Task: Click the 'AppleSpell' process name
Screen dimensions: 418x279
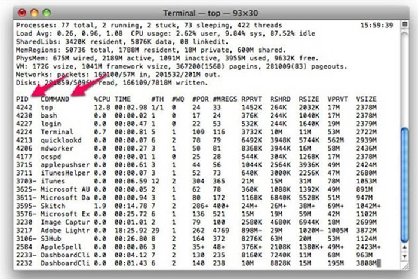Action: tap(61, 247)
